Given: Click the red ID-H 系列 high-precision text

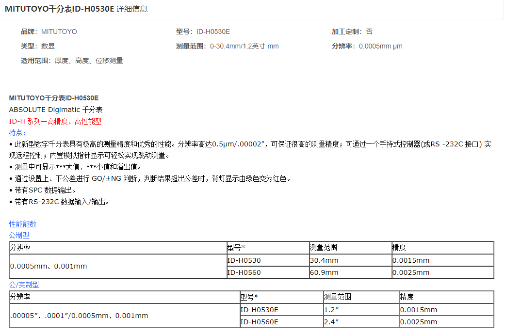Looking at the screenshot, I should tap(55, 122).
